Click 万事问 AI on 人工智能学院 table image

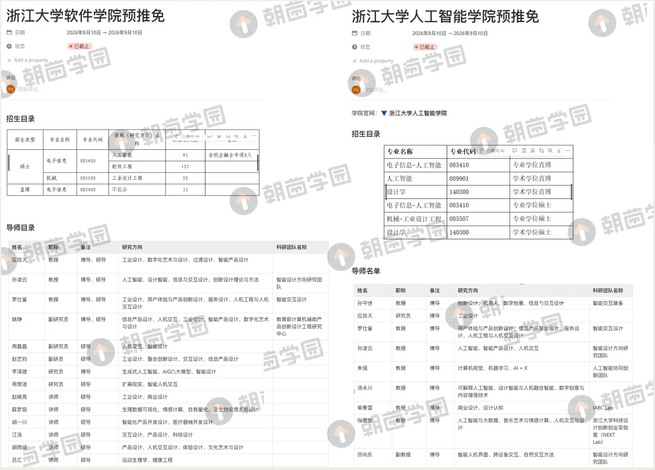point(492,151)
